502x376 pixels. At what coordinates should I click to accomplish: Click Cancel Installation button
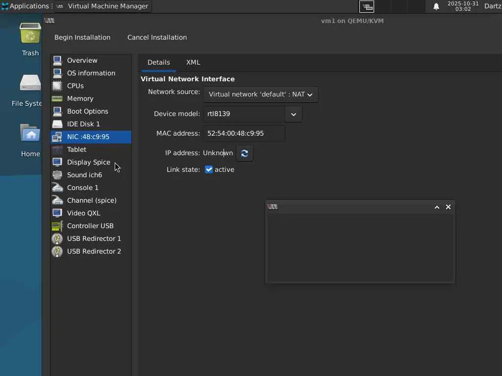(157, 37)
